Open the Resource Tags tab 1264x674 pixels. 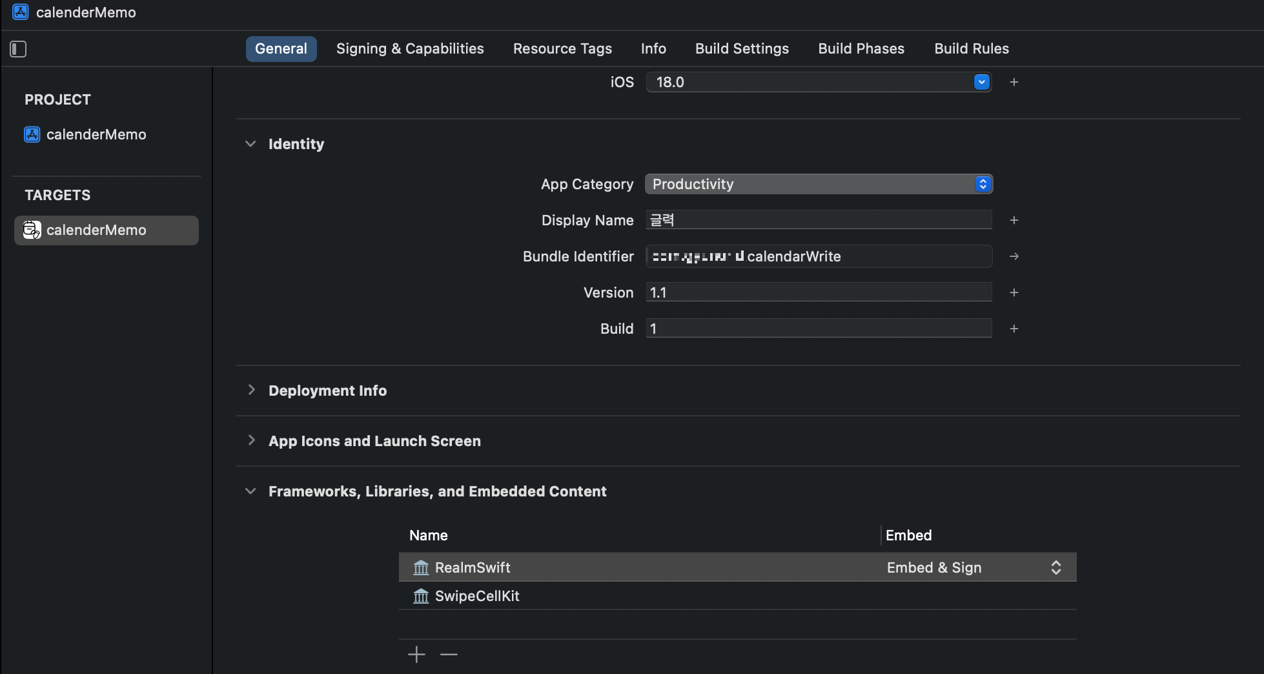[x=562, y=49]
